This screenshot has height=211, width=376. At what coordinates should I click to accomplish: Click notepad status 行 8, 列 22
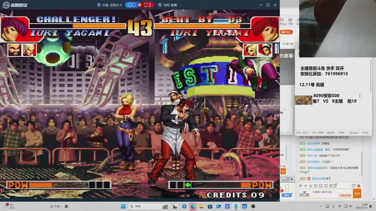coord(302,133)
